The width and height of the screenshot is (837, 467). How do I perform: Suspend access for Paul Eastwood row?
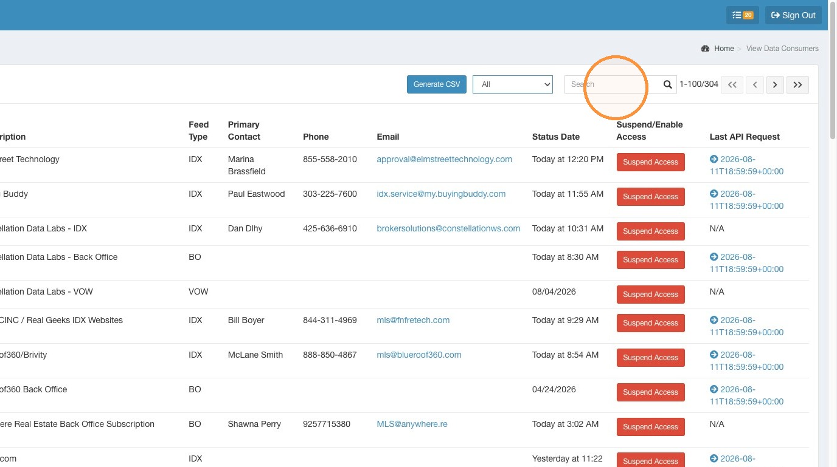point(650,197)
